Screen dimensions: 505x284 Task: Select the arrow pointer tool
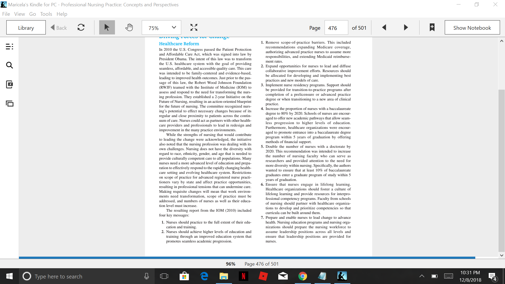click(x=107, y=27)
